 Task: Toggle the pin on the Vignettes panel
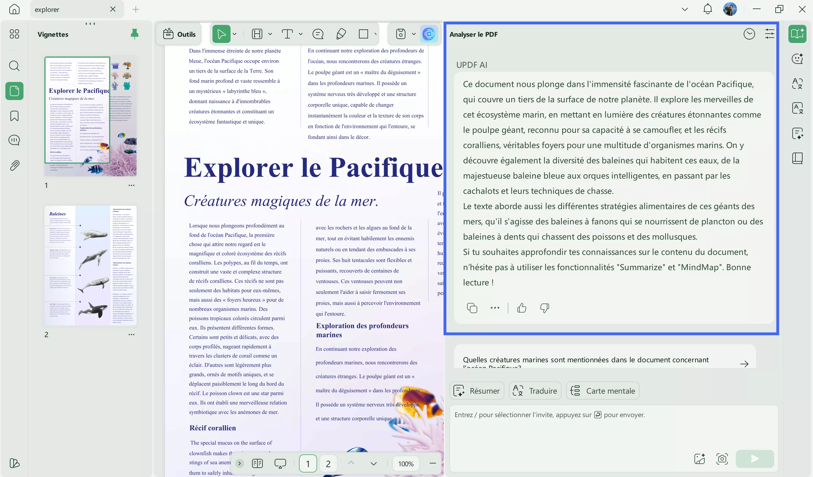coord(135,34)
